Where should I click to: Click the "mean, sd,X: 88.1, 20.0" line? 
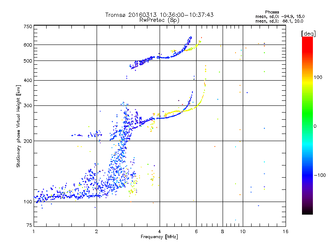(279, 21)
